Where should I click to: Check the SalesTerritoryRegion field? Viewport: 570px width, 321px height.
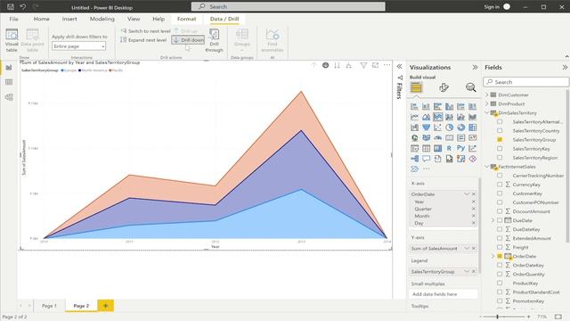click(500, 158)
